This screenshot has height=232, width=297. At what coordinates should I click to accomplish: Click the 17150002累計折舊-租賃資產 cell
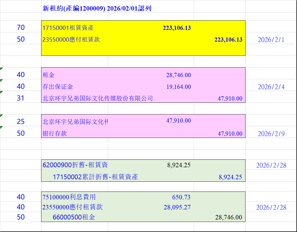[x=95, y=177]
